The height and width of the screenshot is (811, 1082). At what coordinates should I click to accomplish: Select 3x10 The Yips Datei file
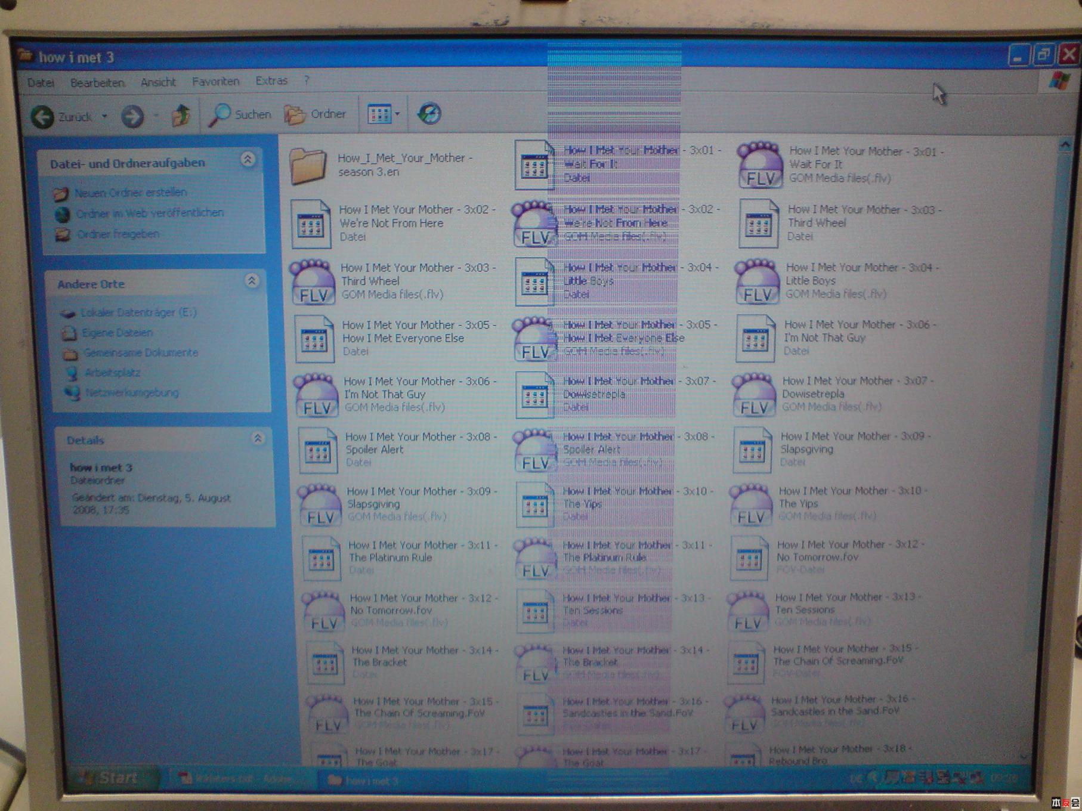[x=616, y=504]
